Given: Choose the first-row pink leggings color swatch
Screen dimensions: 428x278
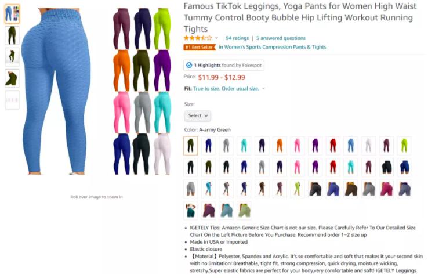Looking at the screenshot, I should pyautogui.click(x=298, y=146).
